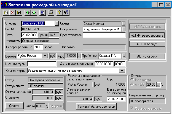The width and height of the screenshot is (172, 114).
Task: Expand the Валюта dropdown arrow
Action: tap(45, 56)
